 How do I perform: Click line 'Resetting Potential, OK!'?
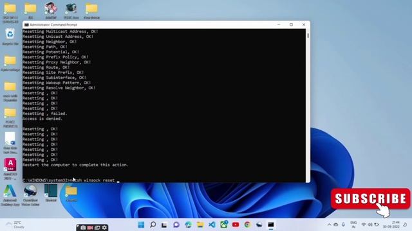[51, 52]
